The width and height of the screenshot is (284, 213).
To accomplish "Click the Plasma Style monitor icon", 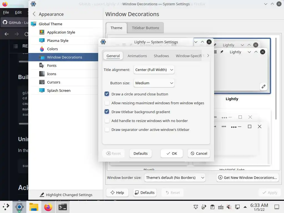I will pos(42,40).
